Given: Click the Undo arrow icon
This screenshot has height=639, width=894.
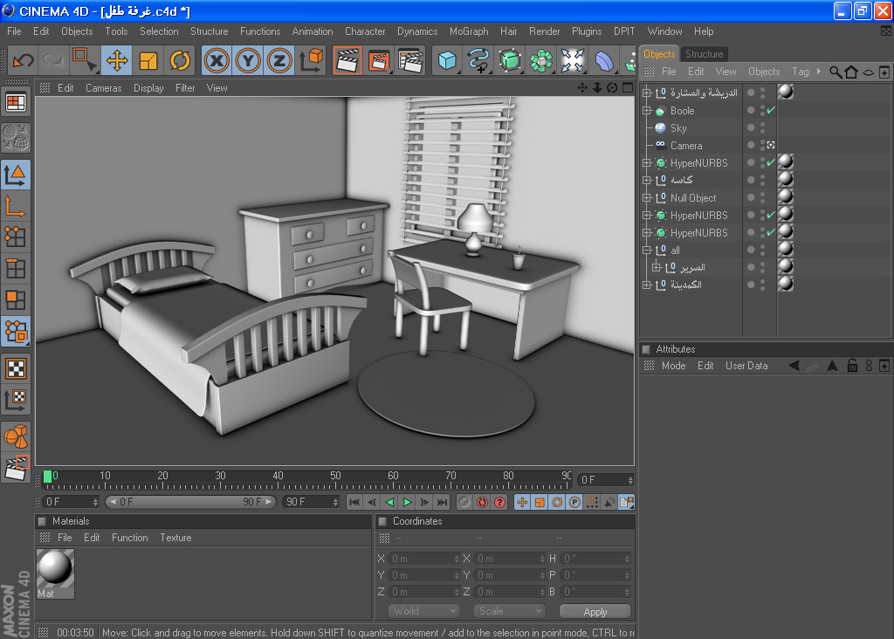Looking at the screenshot, I should [23, 60].
